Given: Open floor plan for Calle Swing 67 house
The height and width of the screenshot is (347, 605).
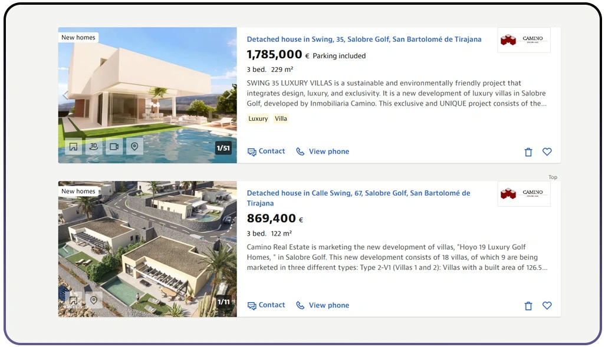Looking at the screenshot, I should pos(73,300).
